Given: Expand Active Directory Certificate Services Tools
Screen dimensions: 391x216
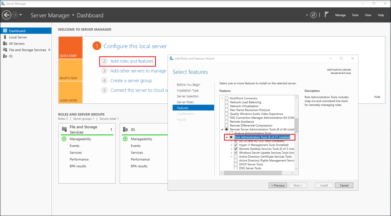Looking at the screenshot, I should pyautogui.click(x=231, y=156).
